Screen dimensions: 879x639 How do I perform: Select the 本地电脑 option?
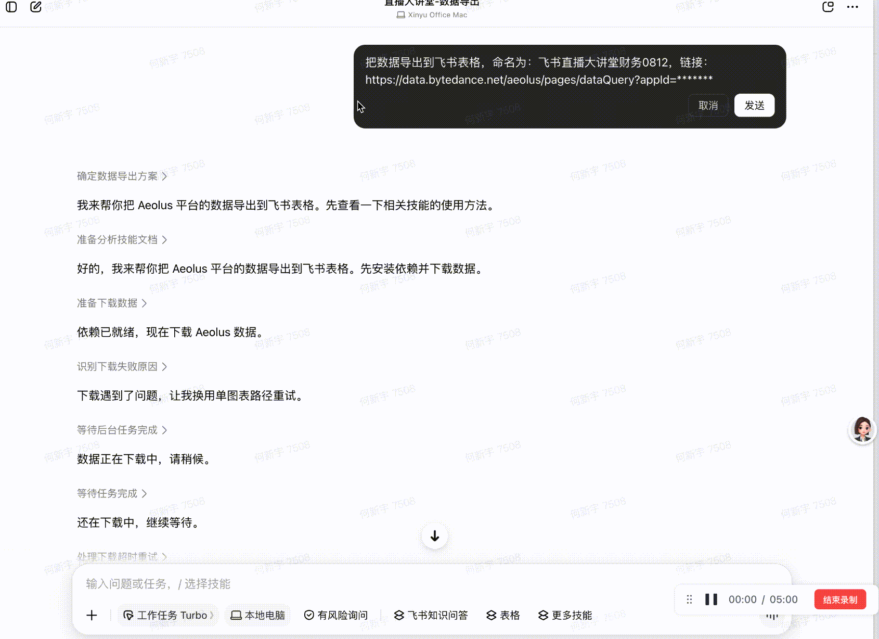point(258,615)
